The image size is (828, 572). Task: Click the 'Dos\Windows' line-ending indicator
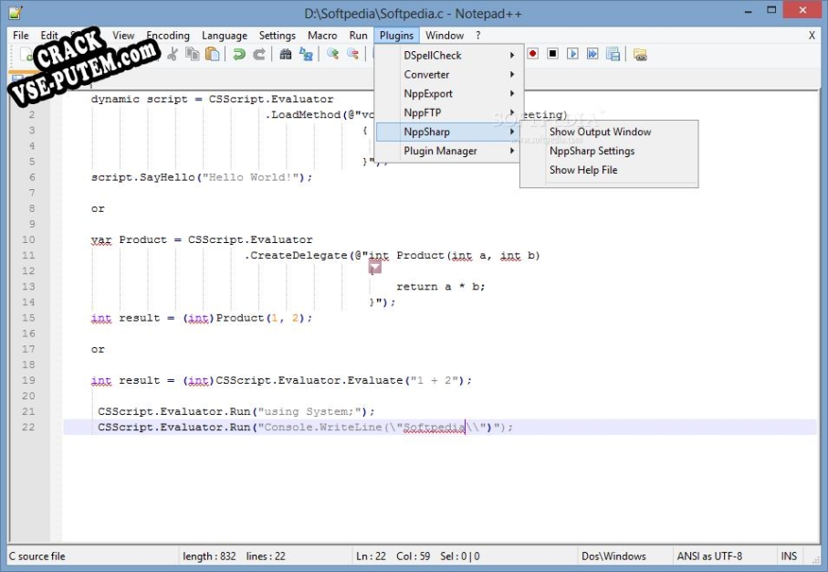(x=613, y=556)
